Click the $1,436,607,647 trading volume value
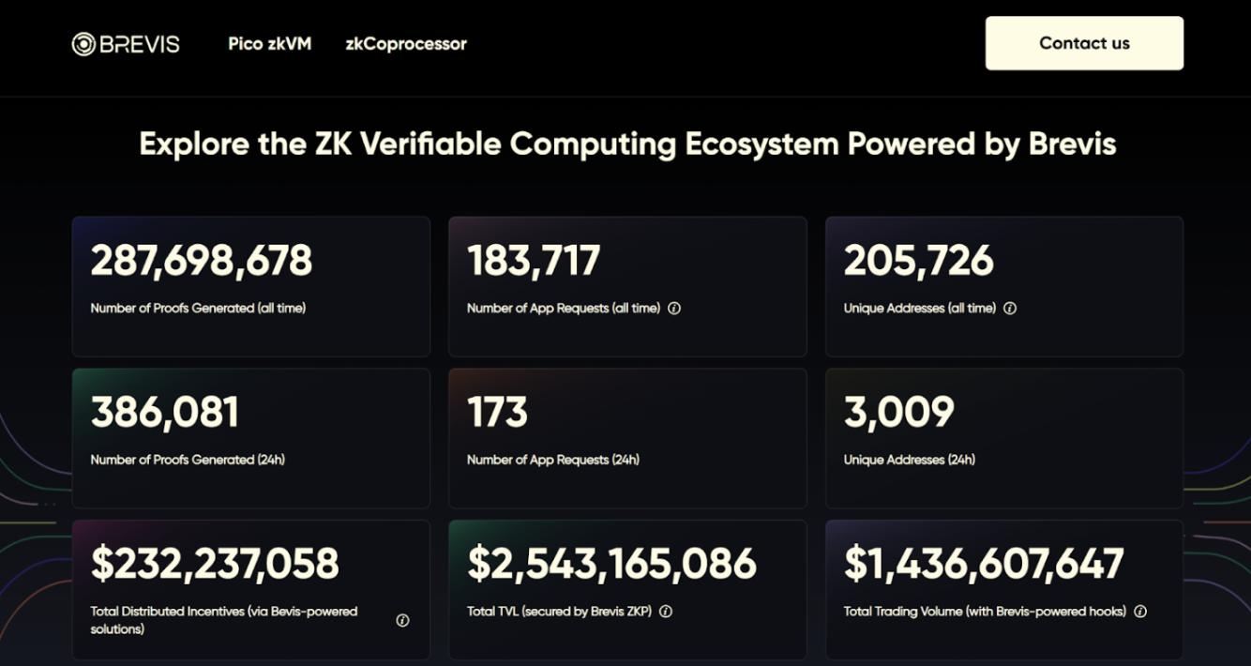This screenshot has height=666, width=1251. click(x=984, y=564)
